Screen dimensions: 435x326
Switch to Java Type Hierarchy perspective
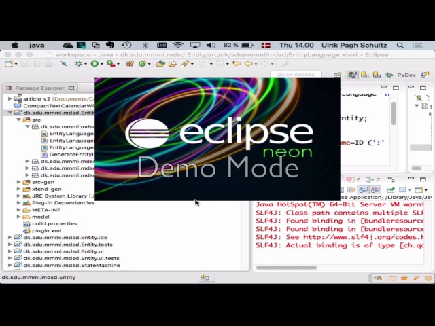pyautogui.click(x=377, y=75)
